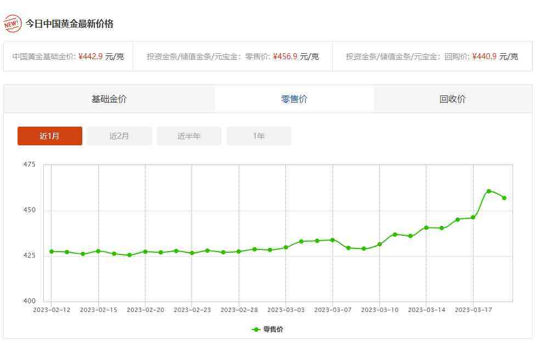Select the data point at 2023-03-10
The width and height of the screenshot is (541, 346).
(x=379, y=245)
